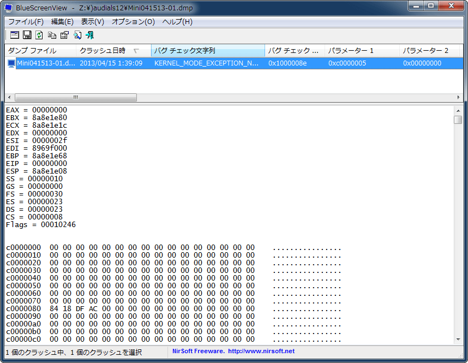The width and height of the screenshot is (468, 363).
Task: Click the monitor icon of the Mini041513-01 row
Action: point(11,63)
